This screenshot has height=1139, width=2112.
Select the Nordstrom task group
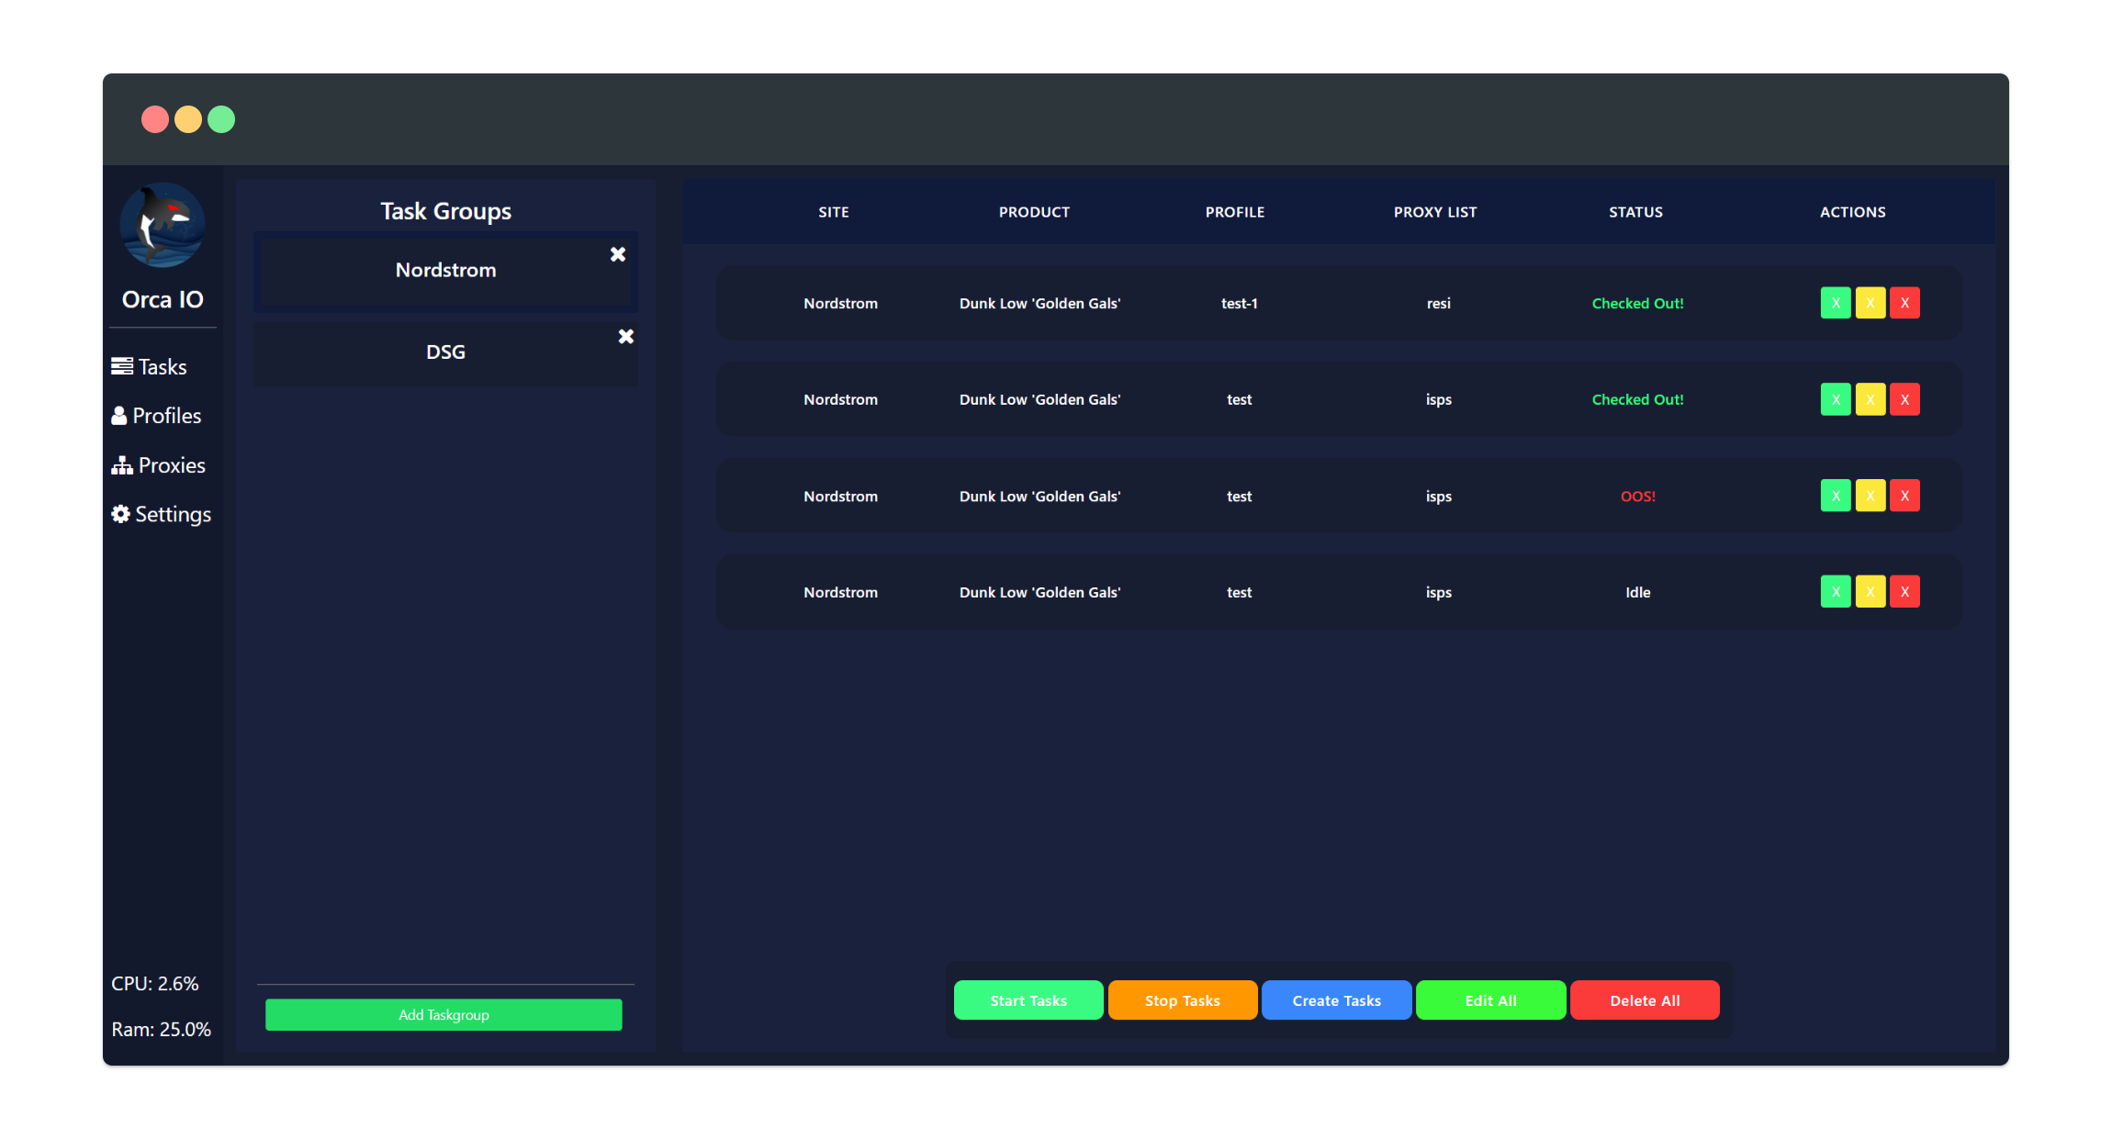tap(445, 270)
